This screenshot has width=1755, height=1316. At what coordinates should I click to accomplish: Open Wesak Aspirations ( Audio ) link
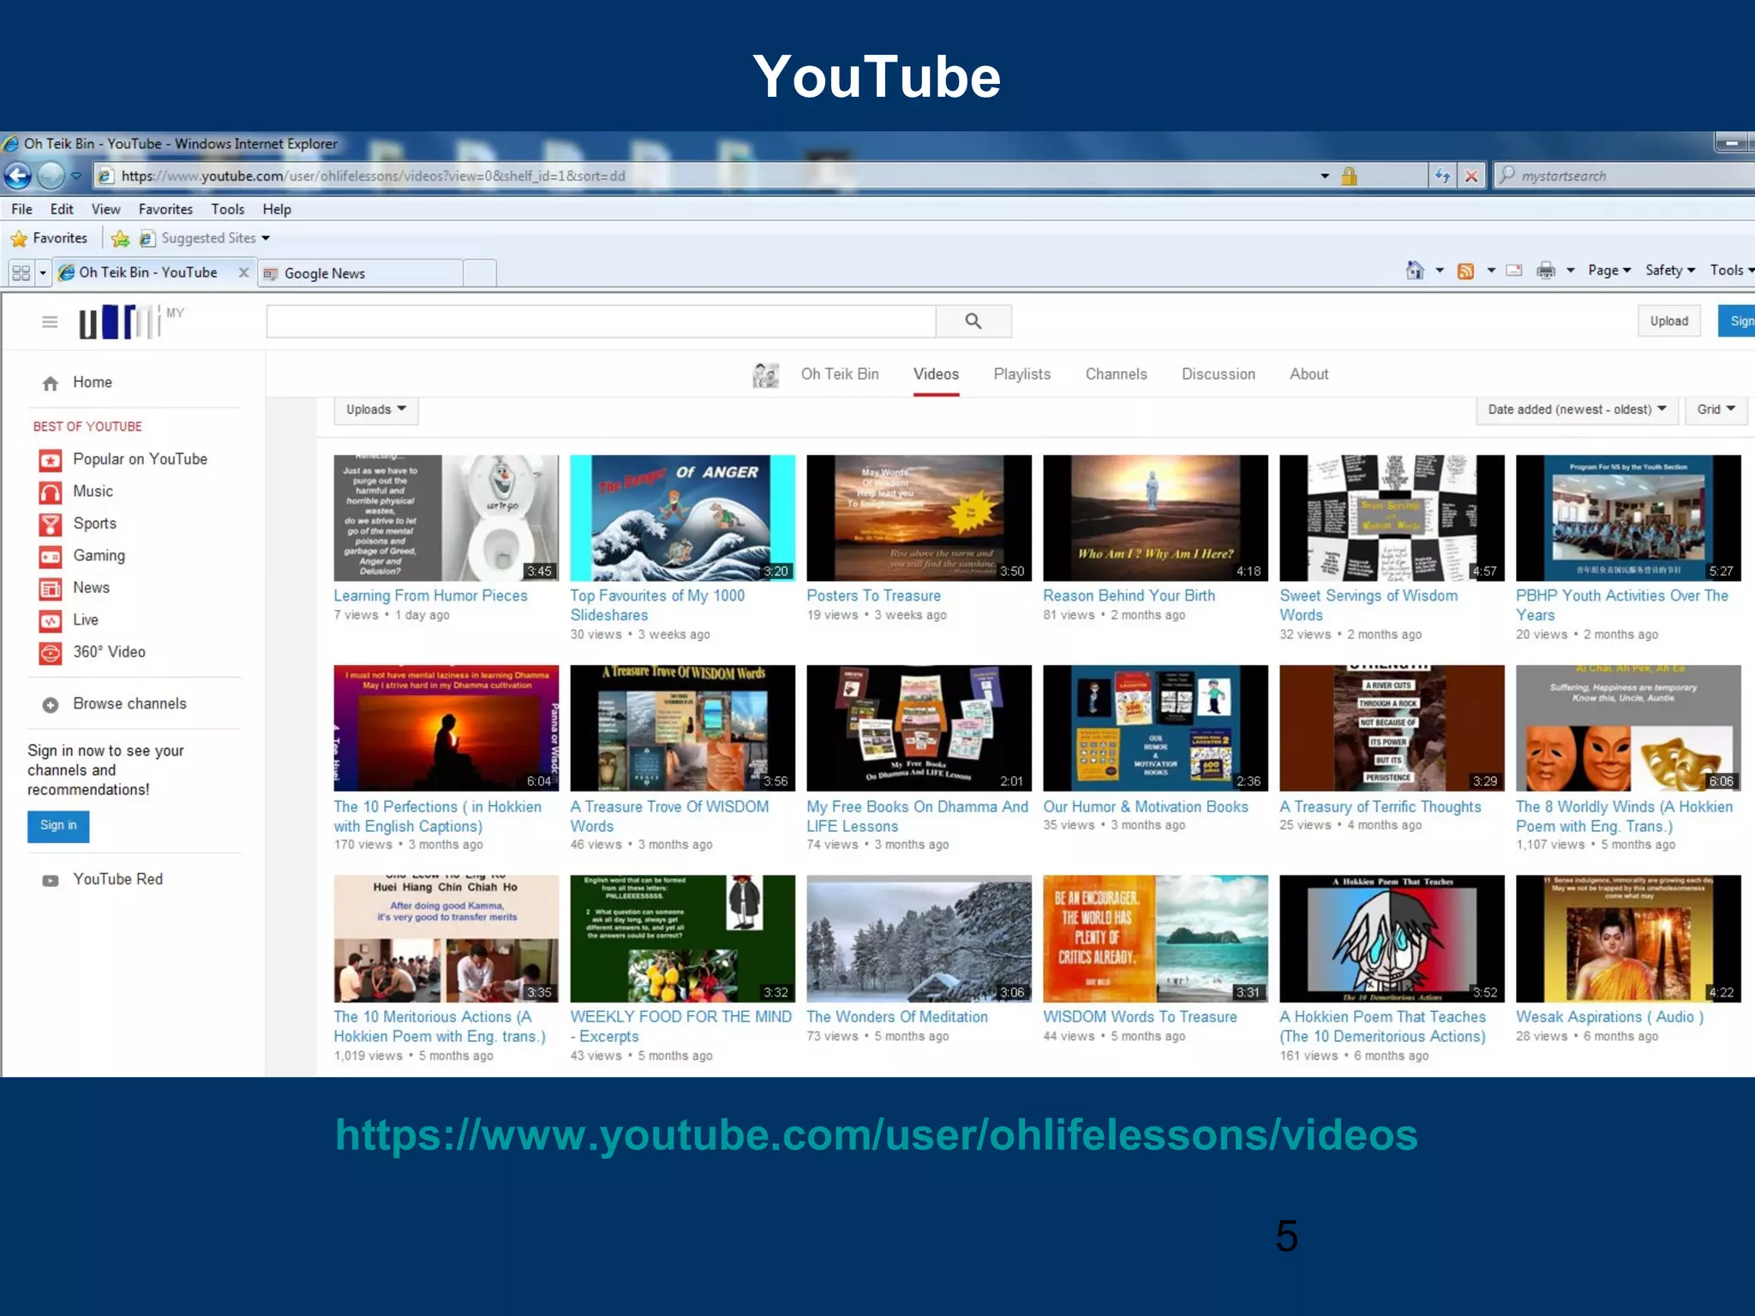(x=1609, y=1017)
